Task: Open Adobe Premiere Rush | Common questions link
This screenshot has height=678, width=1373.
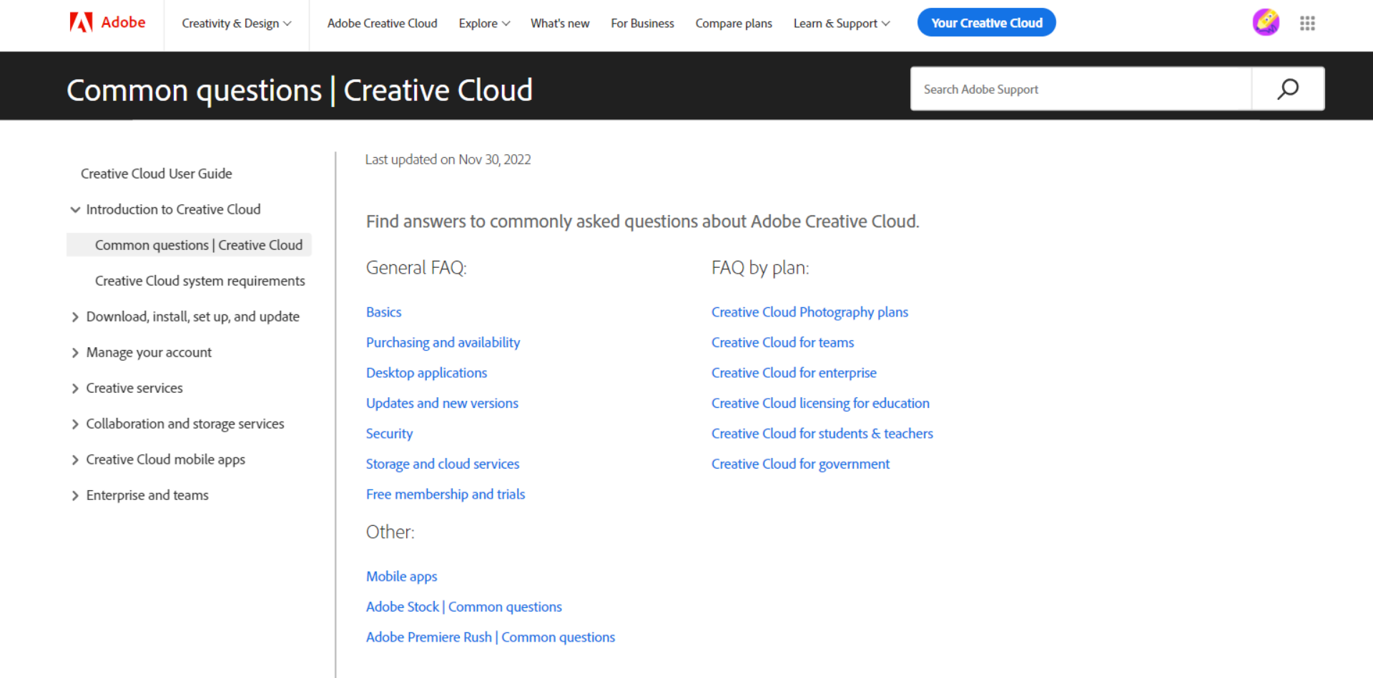Action: (x=491, y=637)
